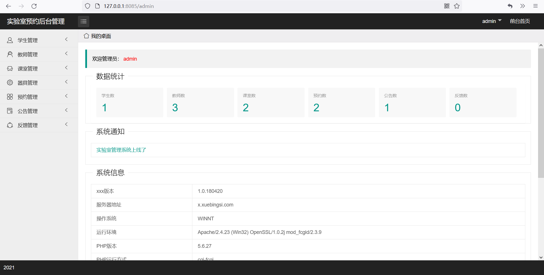Click the page info icon beside the URL
The image size is (544, 275).
97,6
